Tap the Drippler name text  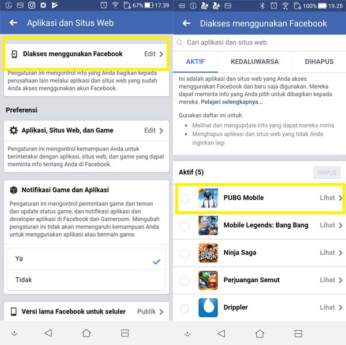(236, 308)
